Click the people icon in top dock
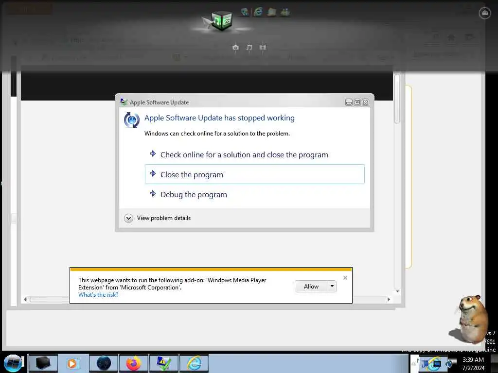 (285, 12)
